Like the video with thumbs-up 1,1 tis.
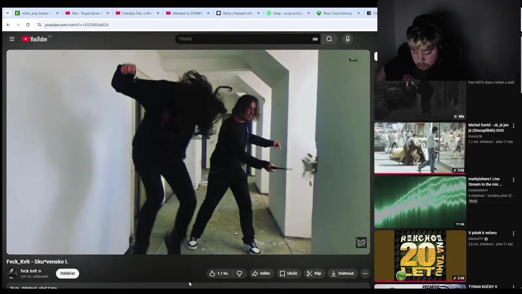The width and height of the screenshot is (522, 294). point(219,274)
